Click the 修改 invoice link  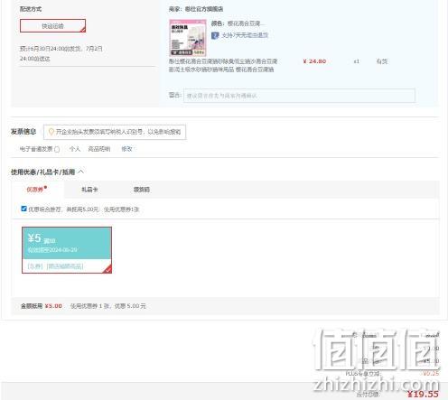click(126, 149)
